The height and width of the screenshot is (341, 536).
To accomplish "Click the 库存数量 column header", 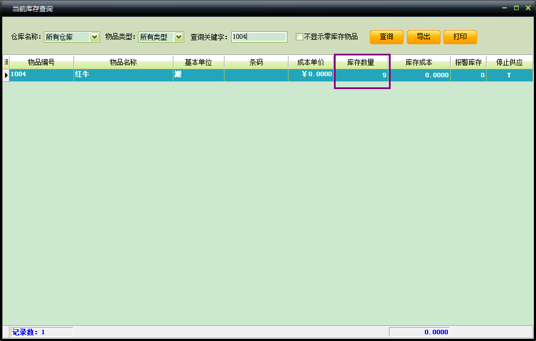I will [x=361, y=62].
